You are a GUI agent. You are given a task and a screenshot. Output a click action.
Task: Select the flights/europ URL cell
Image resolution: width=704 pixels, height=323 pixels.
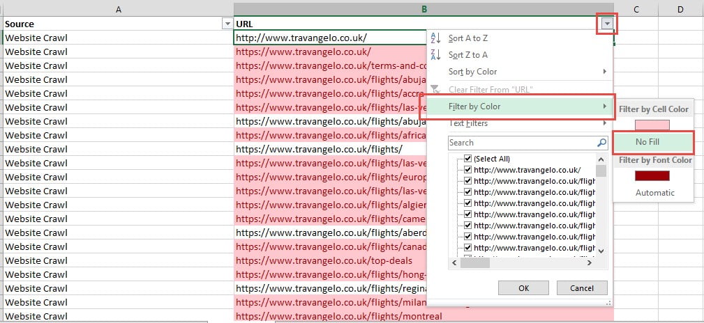331,177
